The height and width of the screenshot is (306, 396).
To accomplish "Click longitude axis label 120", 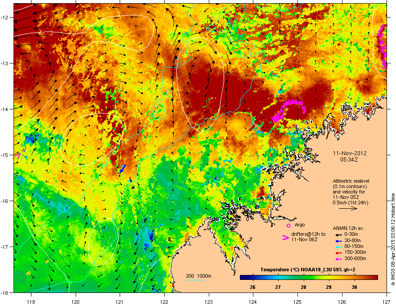I will click(76, 301).
